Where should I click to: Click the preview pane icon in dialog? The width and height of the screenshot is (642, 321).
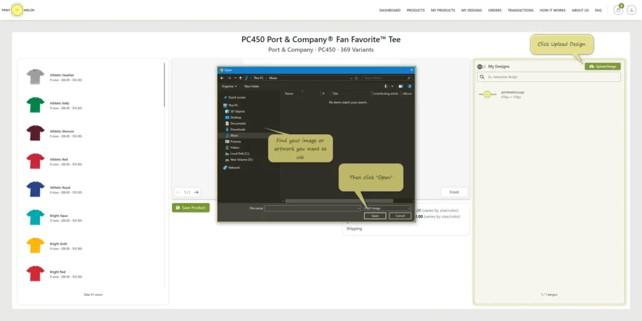point(401,87)
